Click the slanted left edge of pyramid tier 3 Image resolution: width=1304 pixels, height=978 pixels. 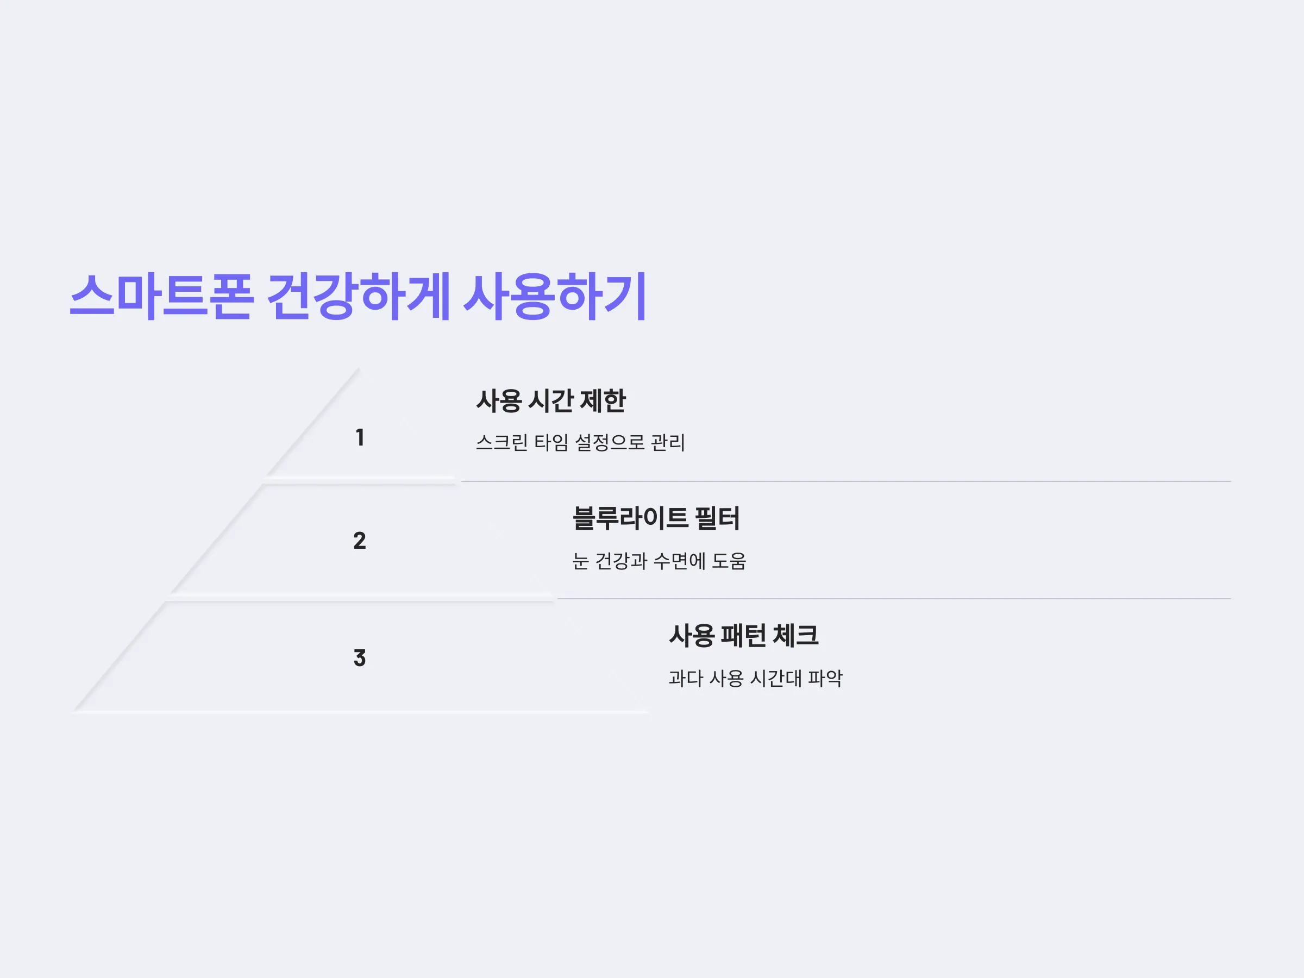coord(120,656)
